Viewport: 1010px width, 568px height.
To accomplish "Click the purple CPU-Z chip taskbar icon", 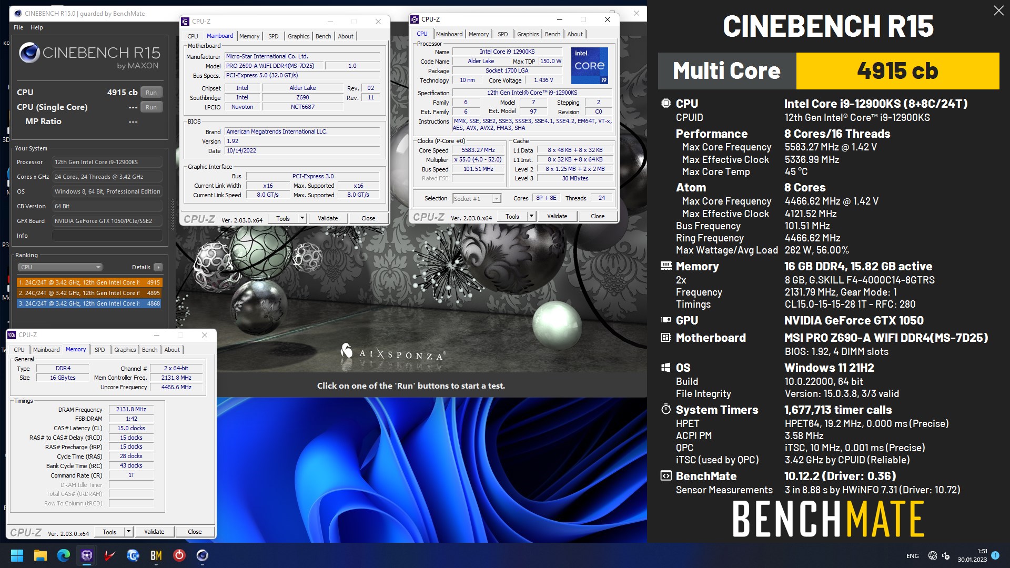I will pos(87,555).
